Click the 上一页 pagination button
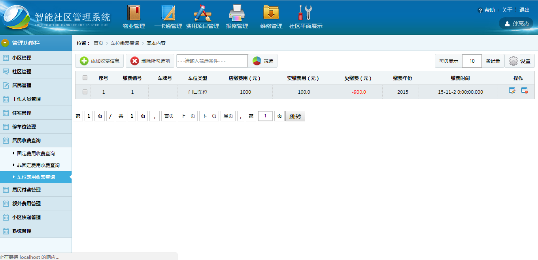The image size is (538, 260). (x=188, y=116)
